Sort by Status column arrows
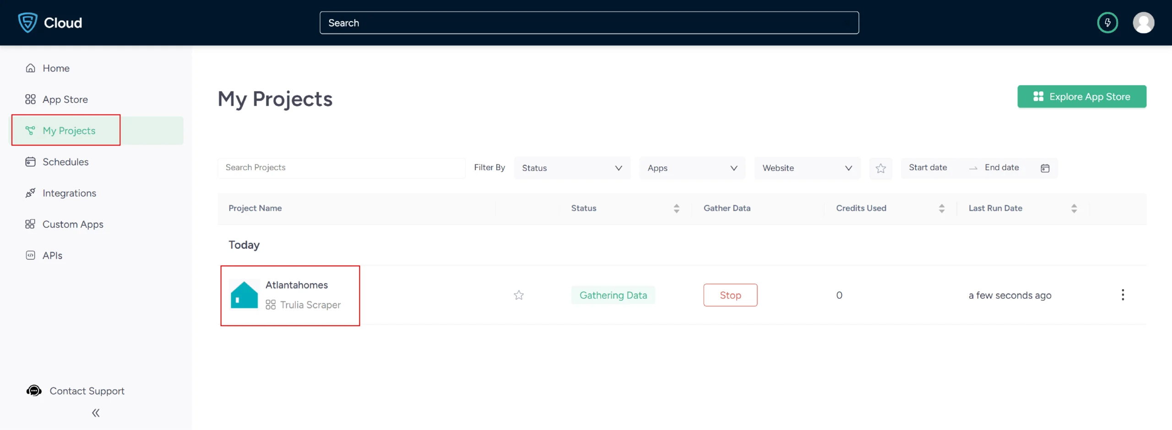This screenshot has width=1172, height=430. point(676,209)
